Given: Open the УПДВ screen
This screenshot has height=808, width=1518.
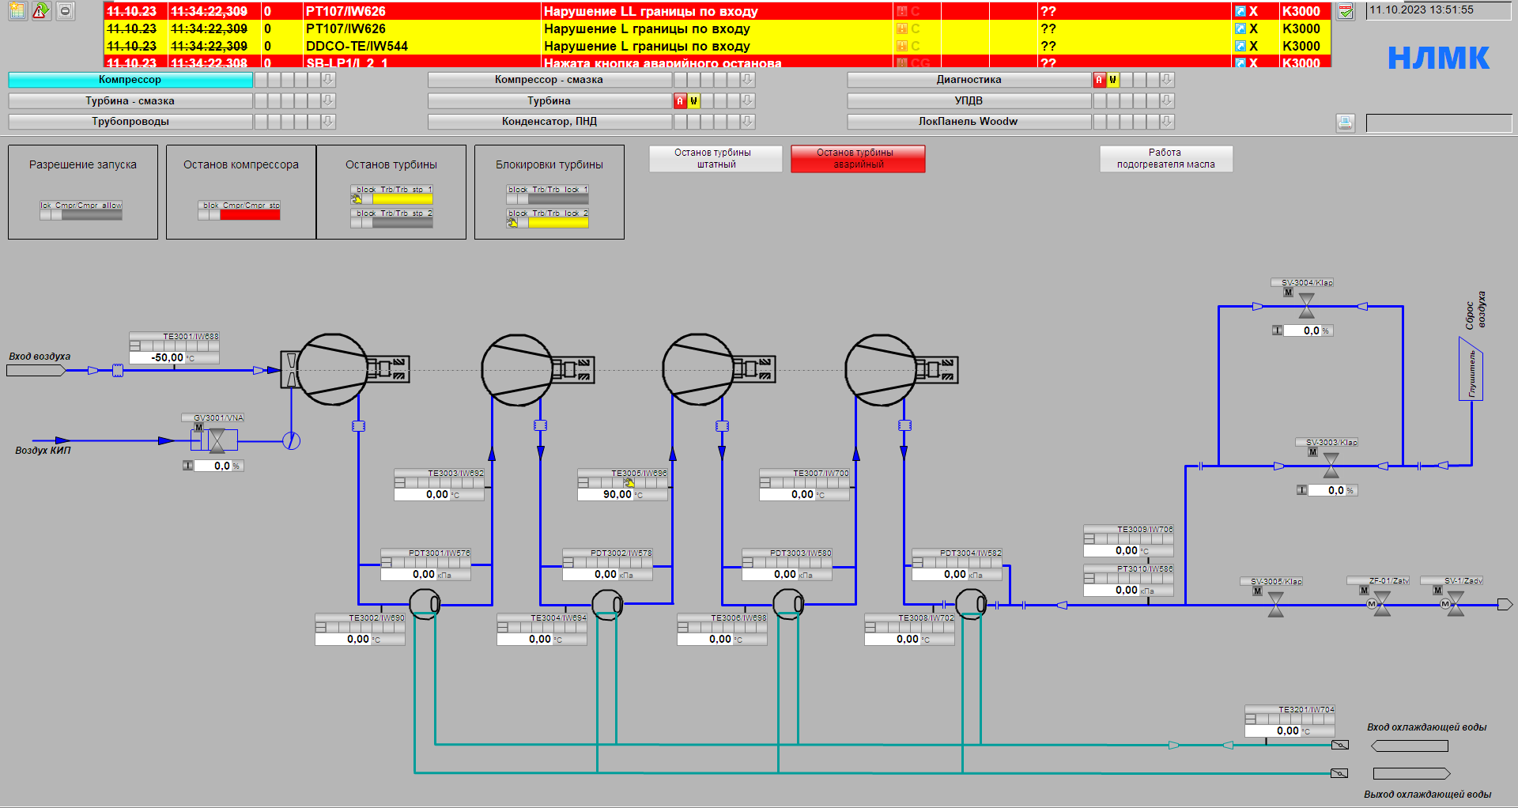Looking at the screenshot, I should point(969,100).
